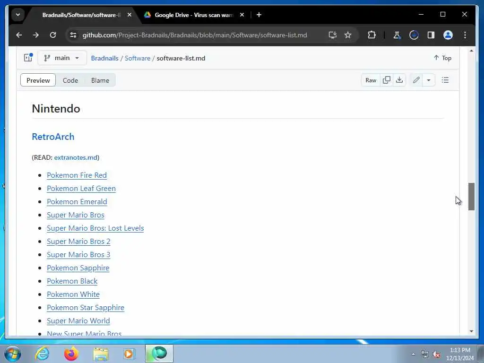Open Windows Explorer from taskbar
This screenshot has height=363, width=484.
click(x=101, y=354)
